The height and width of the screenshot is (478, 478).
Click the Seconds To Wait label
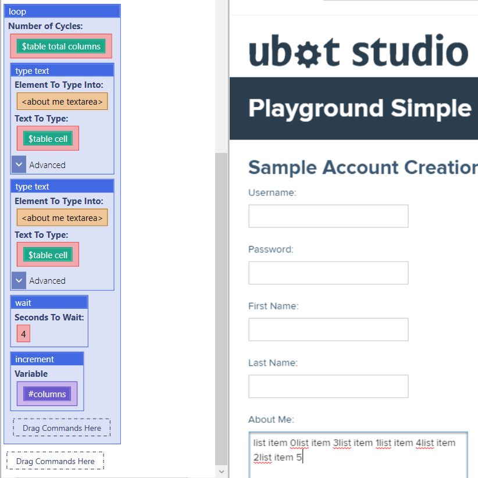[x=49, y=317]
